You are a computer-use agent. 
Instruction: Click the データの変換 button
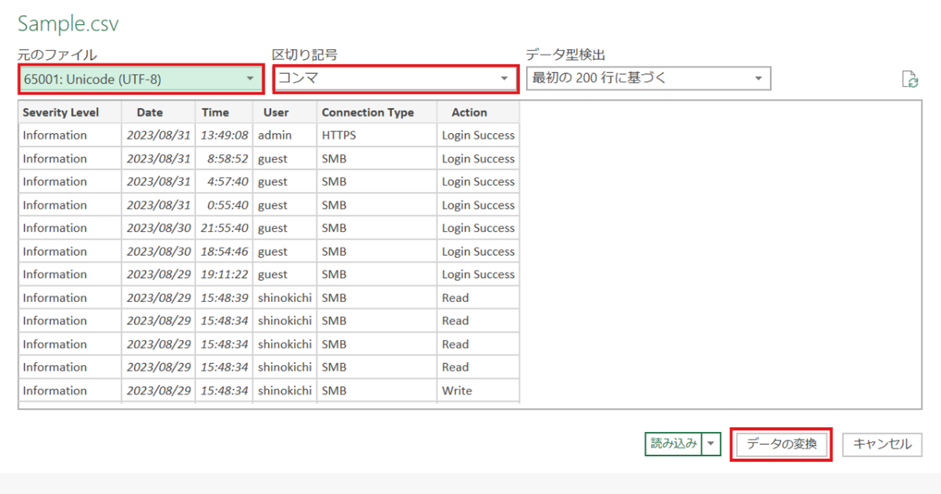click(x=782, y=444)
